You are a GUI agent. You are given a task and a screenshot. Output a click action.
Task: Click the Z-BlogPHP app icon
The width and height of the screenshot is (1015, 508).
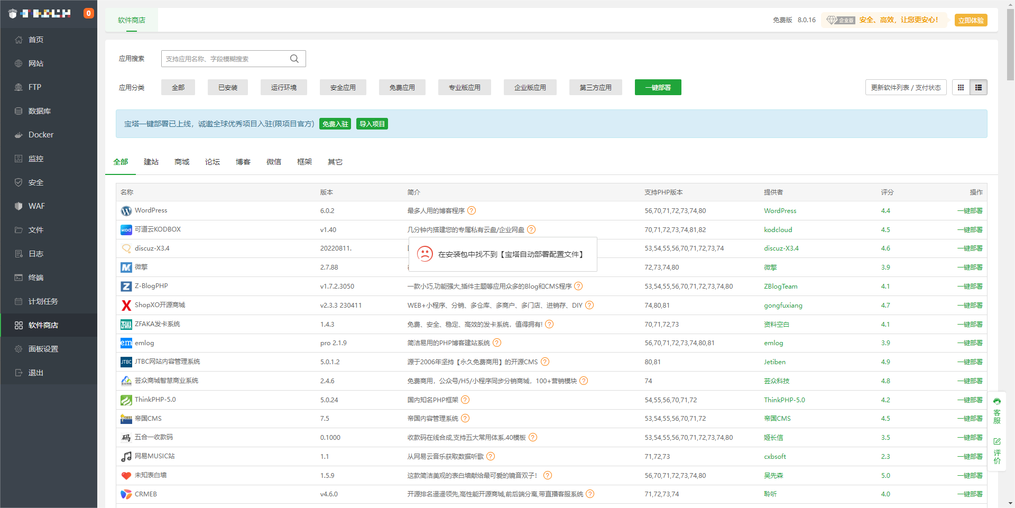pyautogui.click(x=126, y=287)
